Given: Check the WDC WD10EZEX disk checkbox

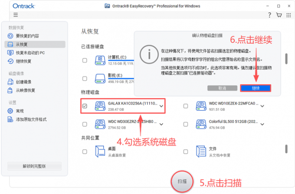Looking at the screenshot, I should pyautogui.click(x=186, y=106).
